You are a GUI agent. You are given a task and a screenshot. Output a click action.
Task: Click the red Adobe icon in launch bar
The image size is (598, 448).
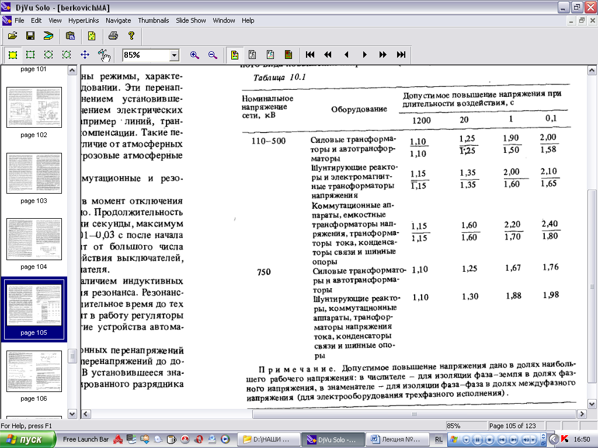pos(118,439)
